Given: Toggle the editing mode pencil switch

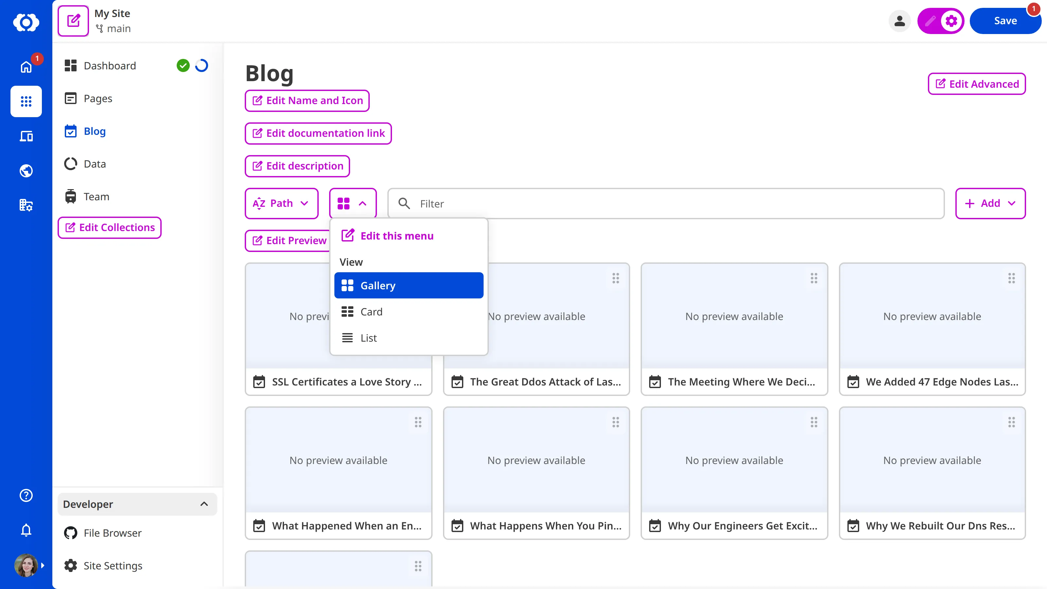Looking at the screenshot, I should pos(930,21).
